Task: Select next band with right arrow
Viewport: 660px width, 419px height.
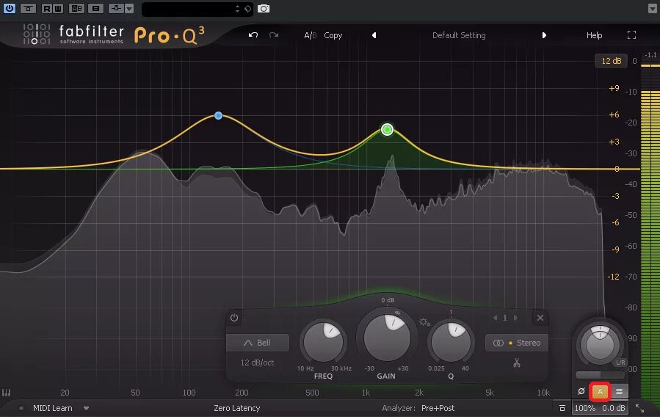Action: pyautogui.click(x=515, y=318)
